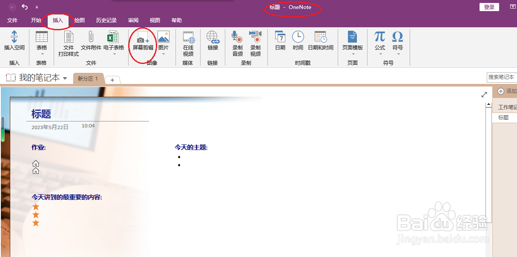Open Ribbon Display Options in title bar
The width and height of the screenshot is (517, 257).
[512, 7]
